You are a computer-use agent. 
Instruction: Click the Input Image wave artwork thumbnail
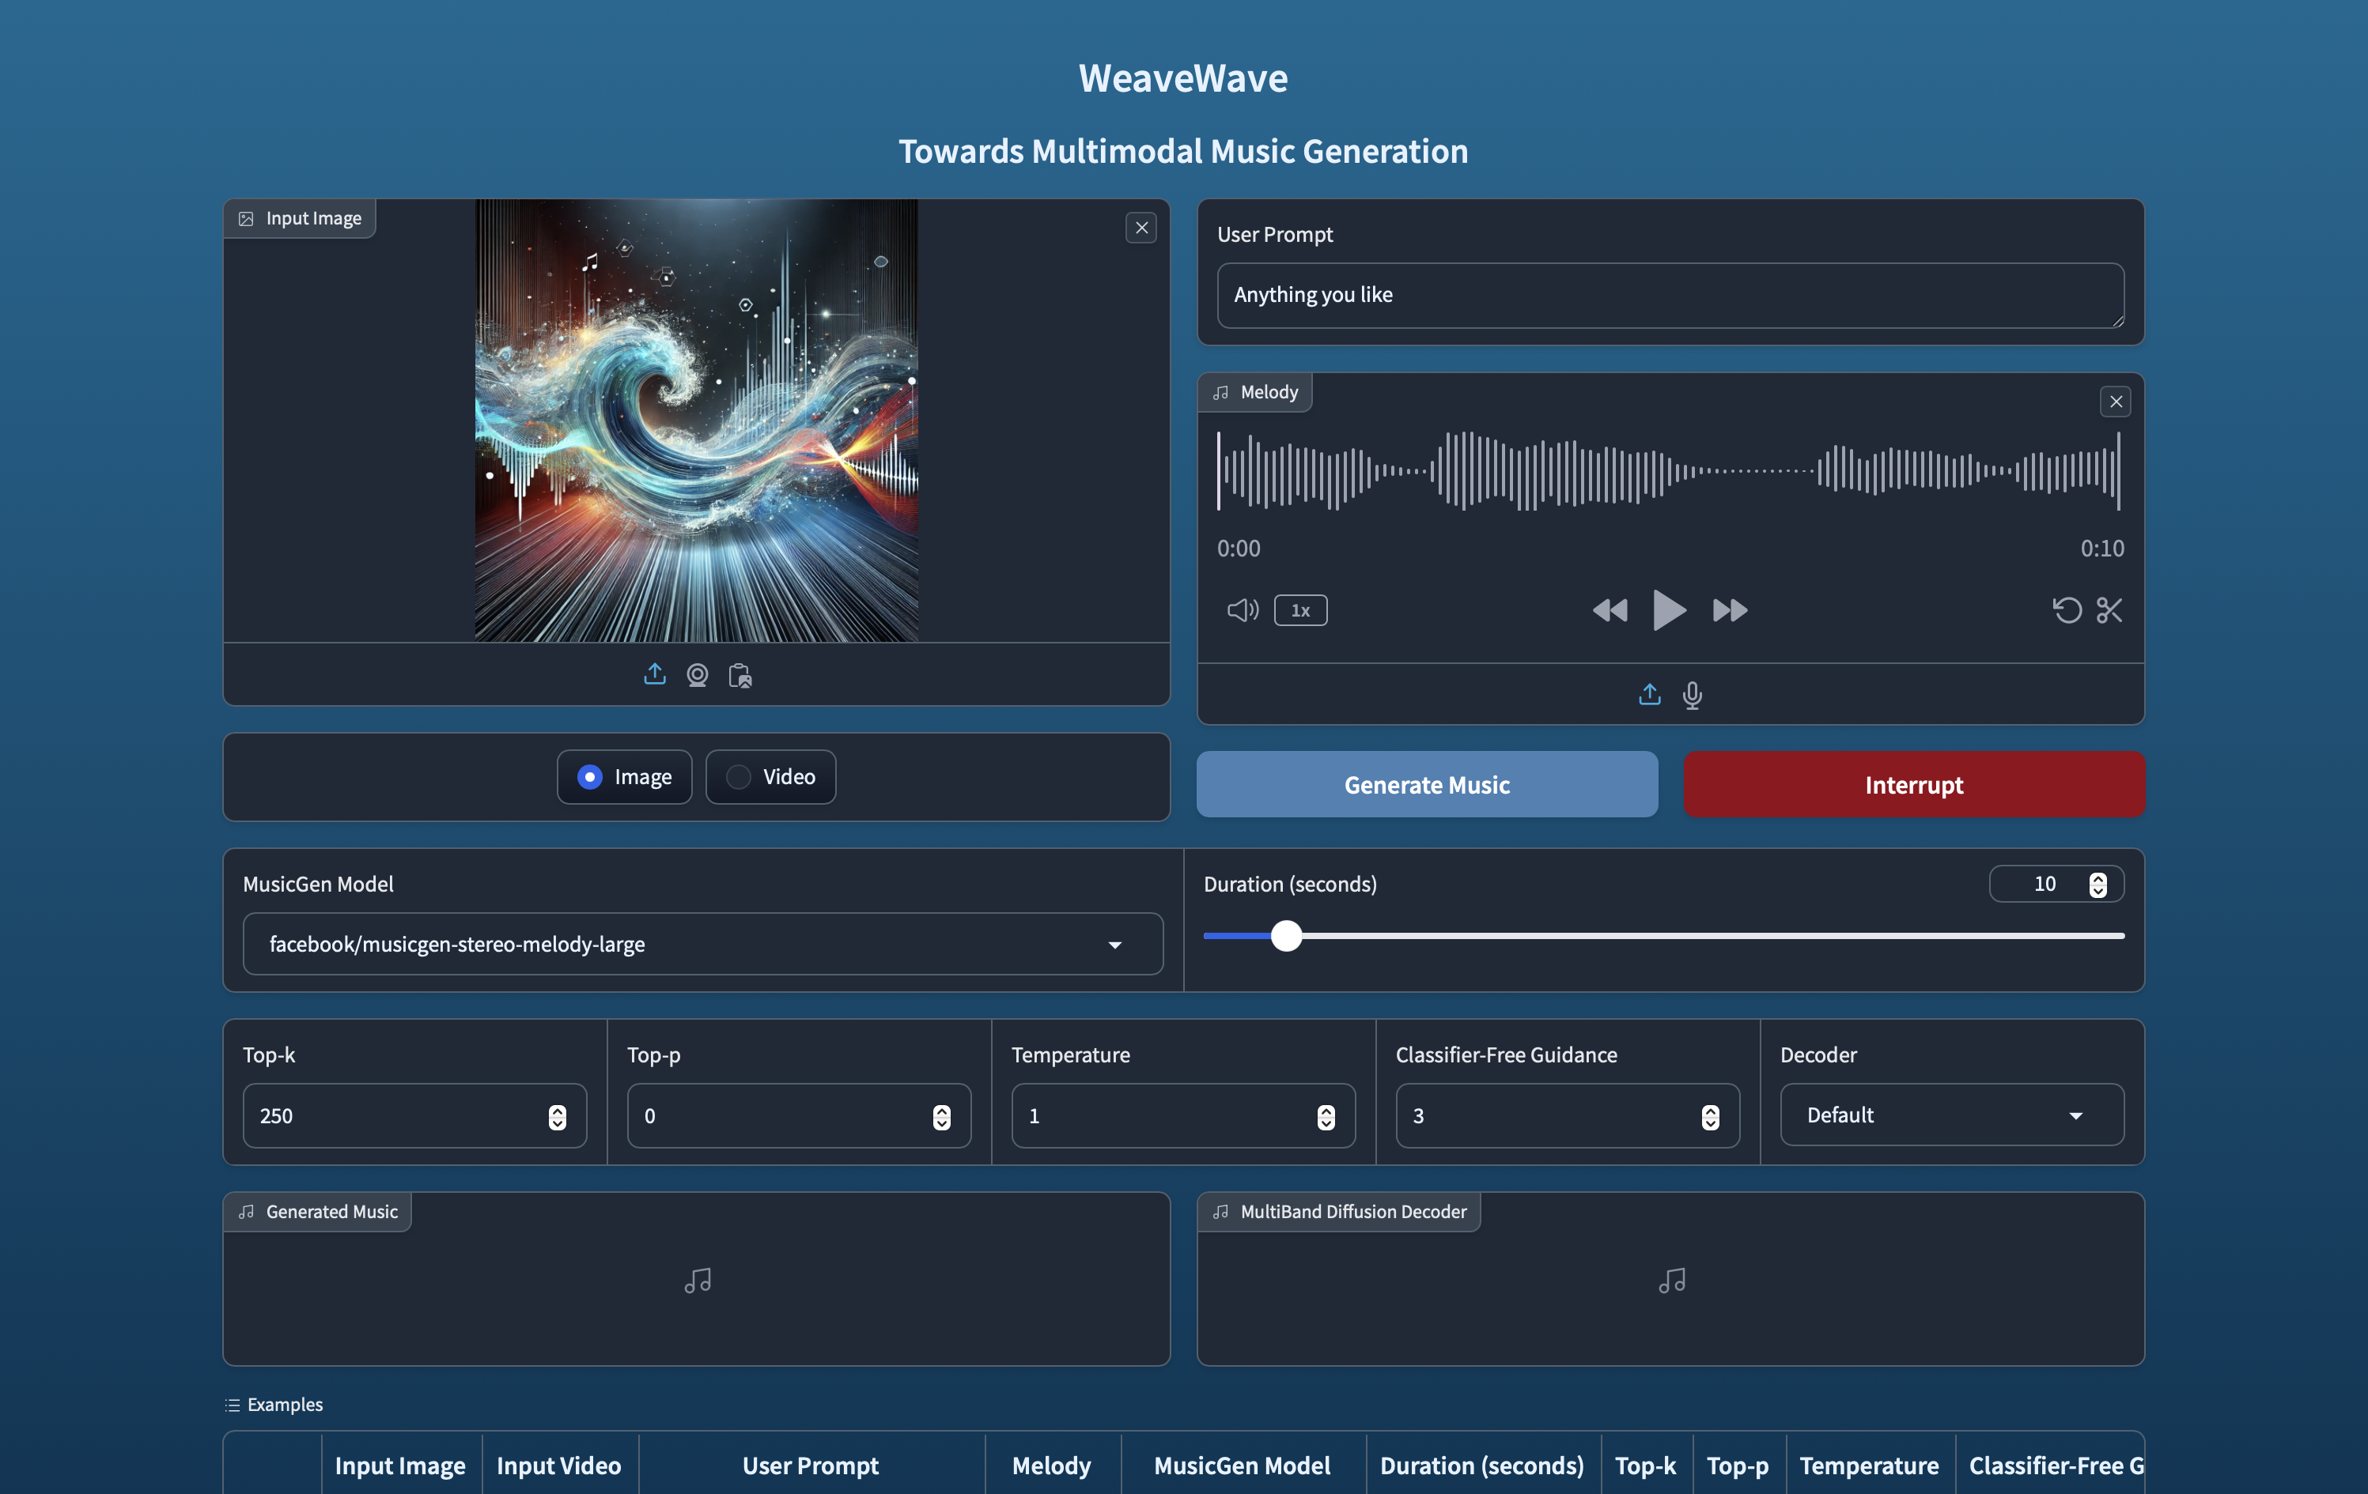pyautogui.click(x=696, y=421)
